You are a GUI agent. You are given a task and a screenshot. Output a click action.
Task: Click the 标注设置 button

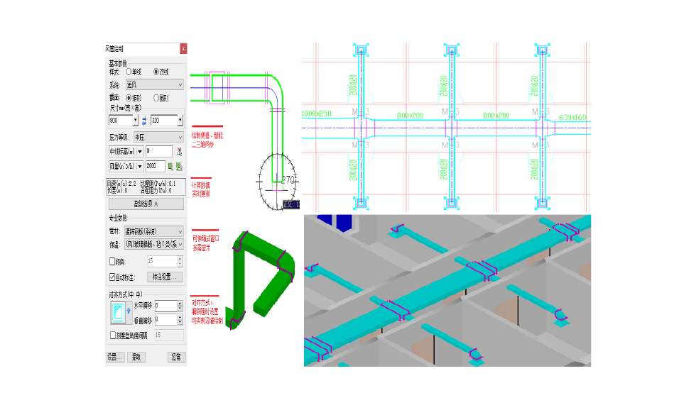[165, 277]
